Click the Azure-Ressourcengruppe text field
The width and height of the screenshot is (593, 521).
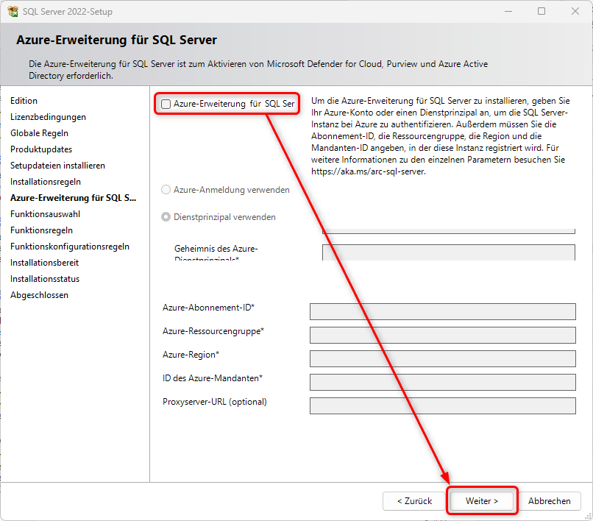(442, 335)
